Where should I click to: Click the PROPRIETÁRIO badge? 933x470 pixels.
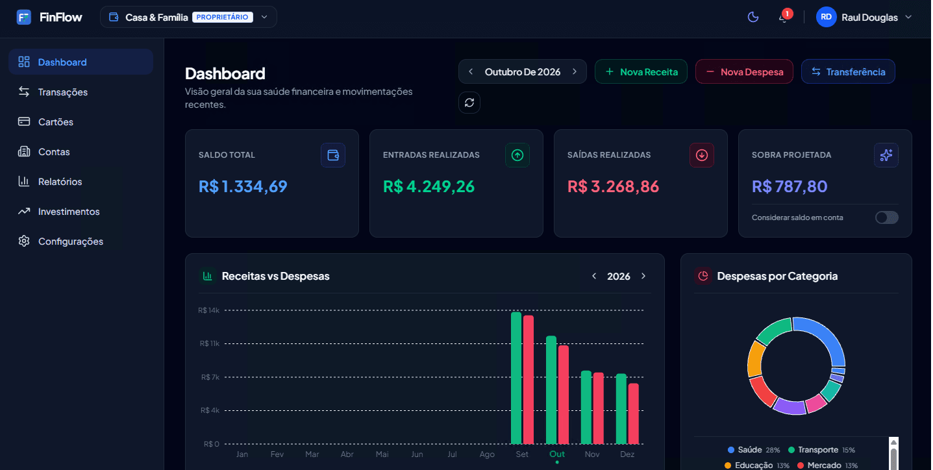[x=223, y=17]
